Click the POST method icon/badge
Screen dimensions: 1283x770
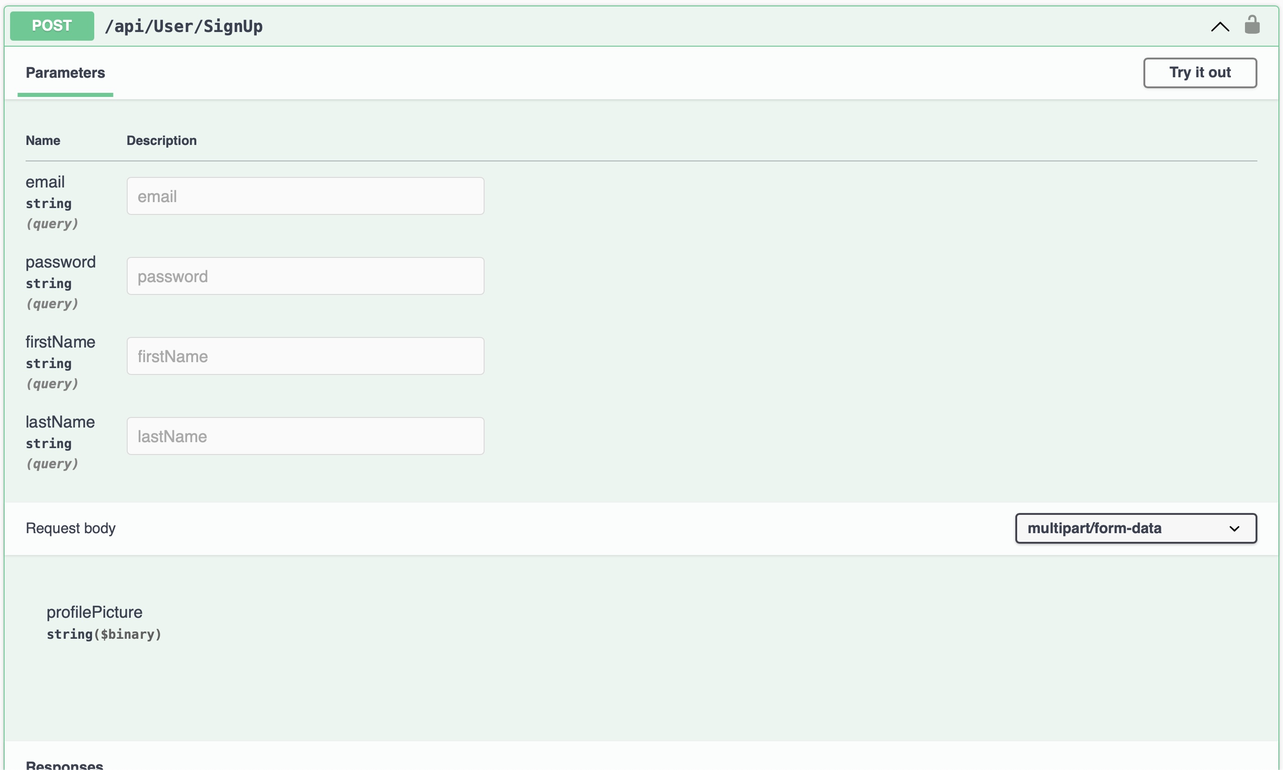point(52,25)
